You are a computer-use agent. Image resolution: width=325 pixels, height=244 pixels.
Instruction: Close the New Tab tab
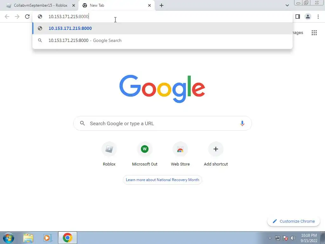pos(149,5)
